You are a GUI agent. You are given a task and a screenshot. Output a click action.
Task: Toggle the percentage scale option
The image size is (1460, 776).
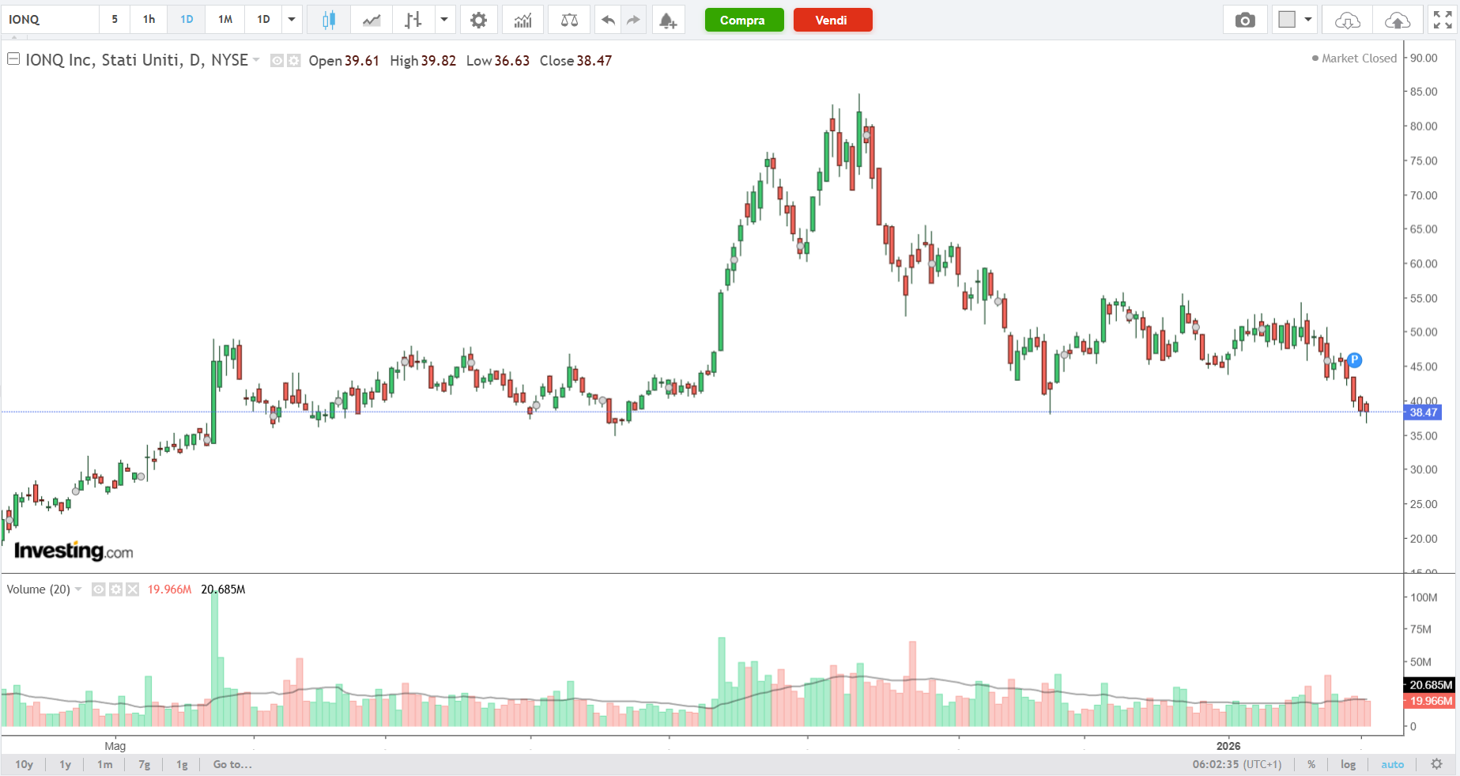1311,764
